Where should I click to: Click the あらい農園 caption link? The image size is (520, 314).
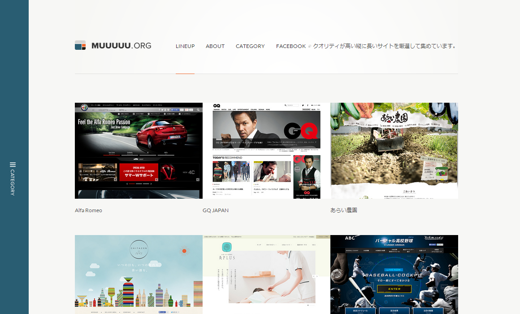pos(343,210)
